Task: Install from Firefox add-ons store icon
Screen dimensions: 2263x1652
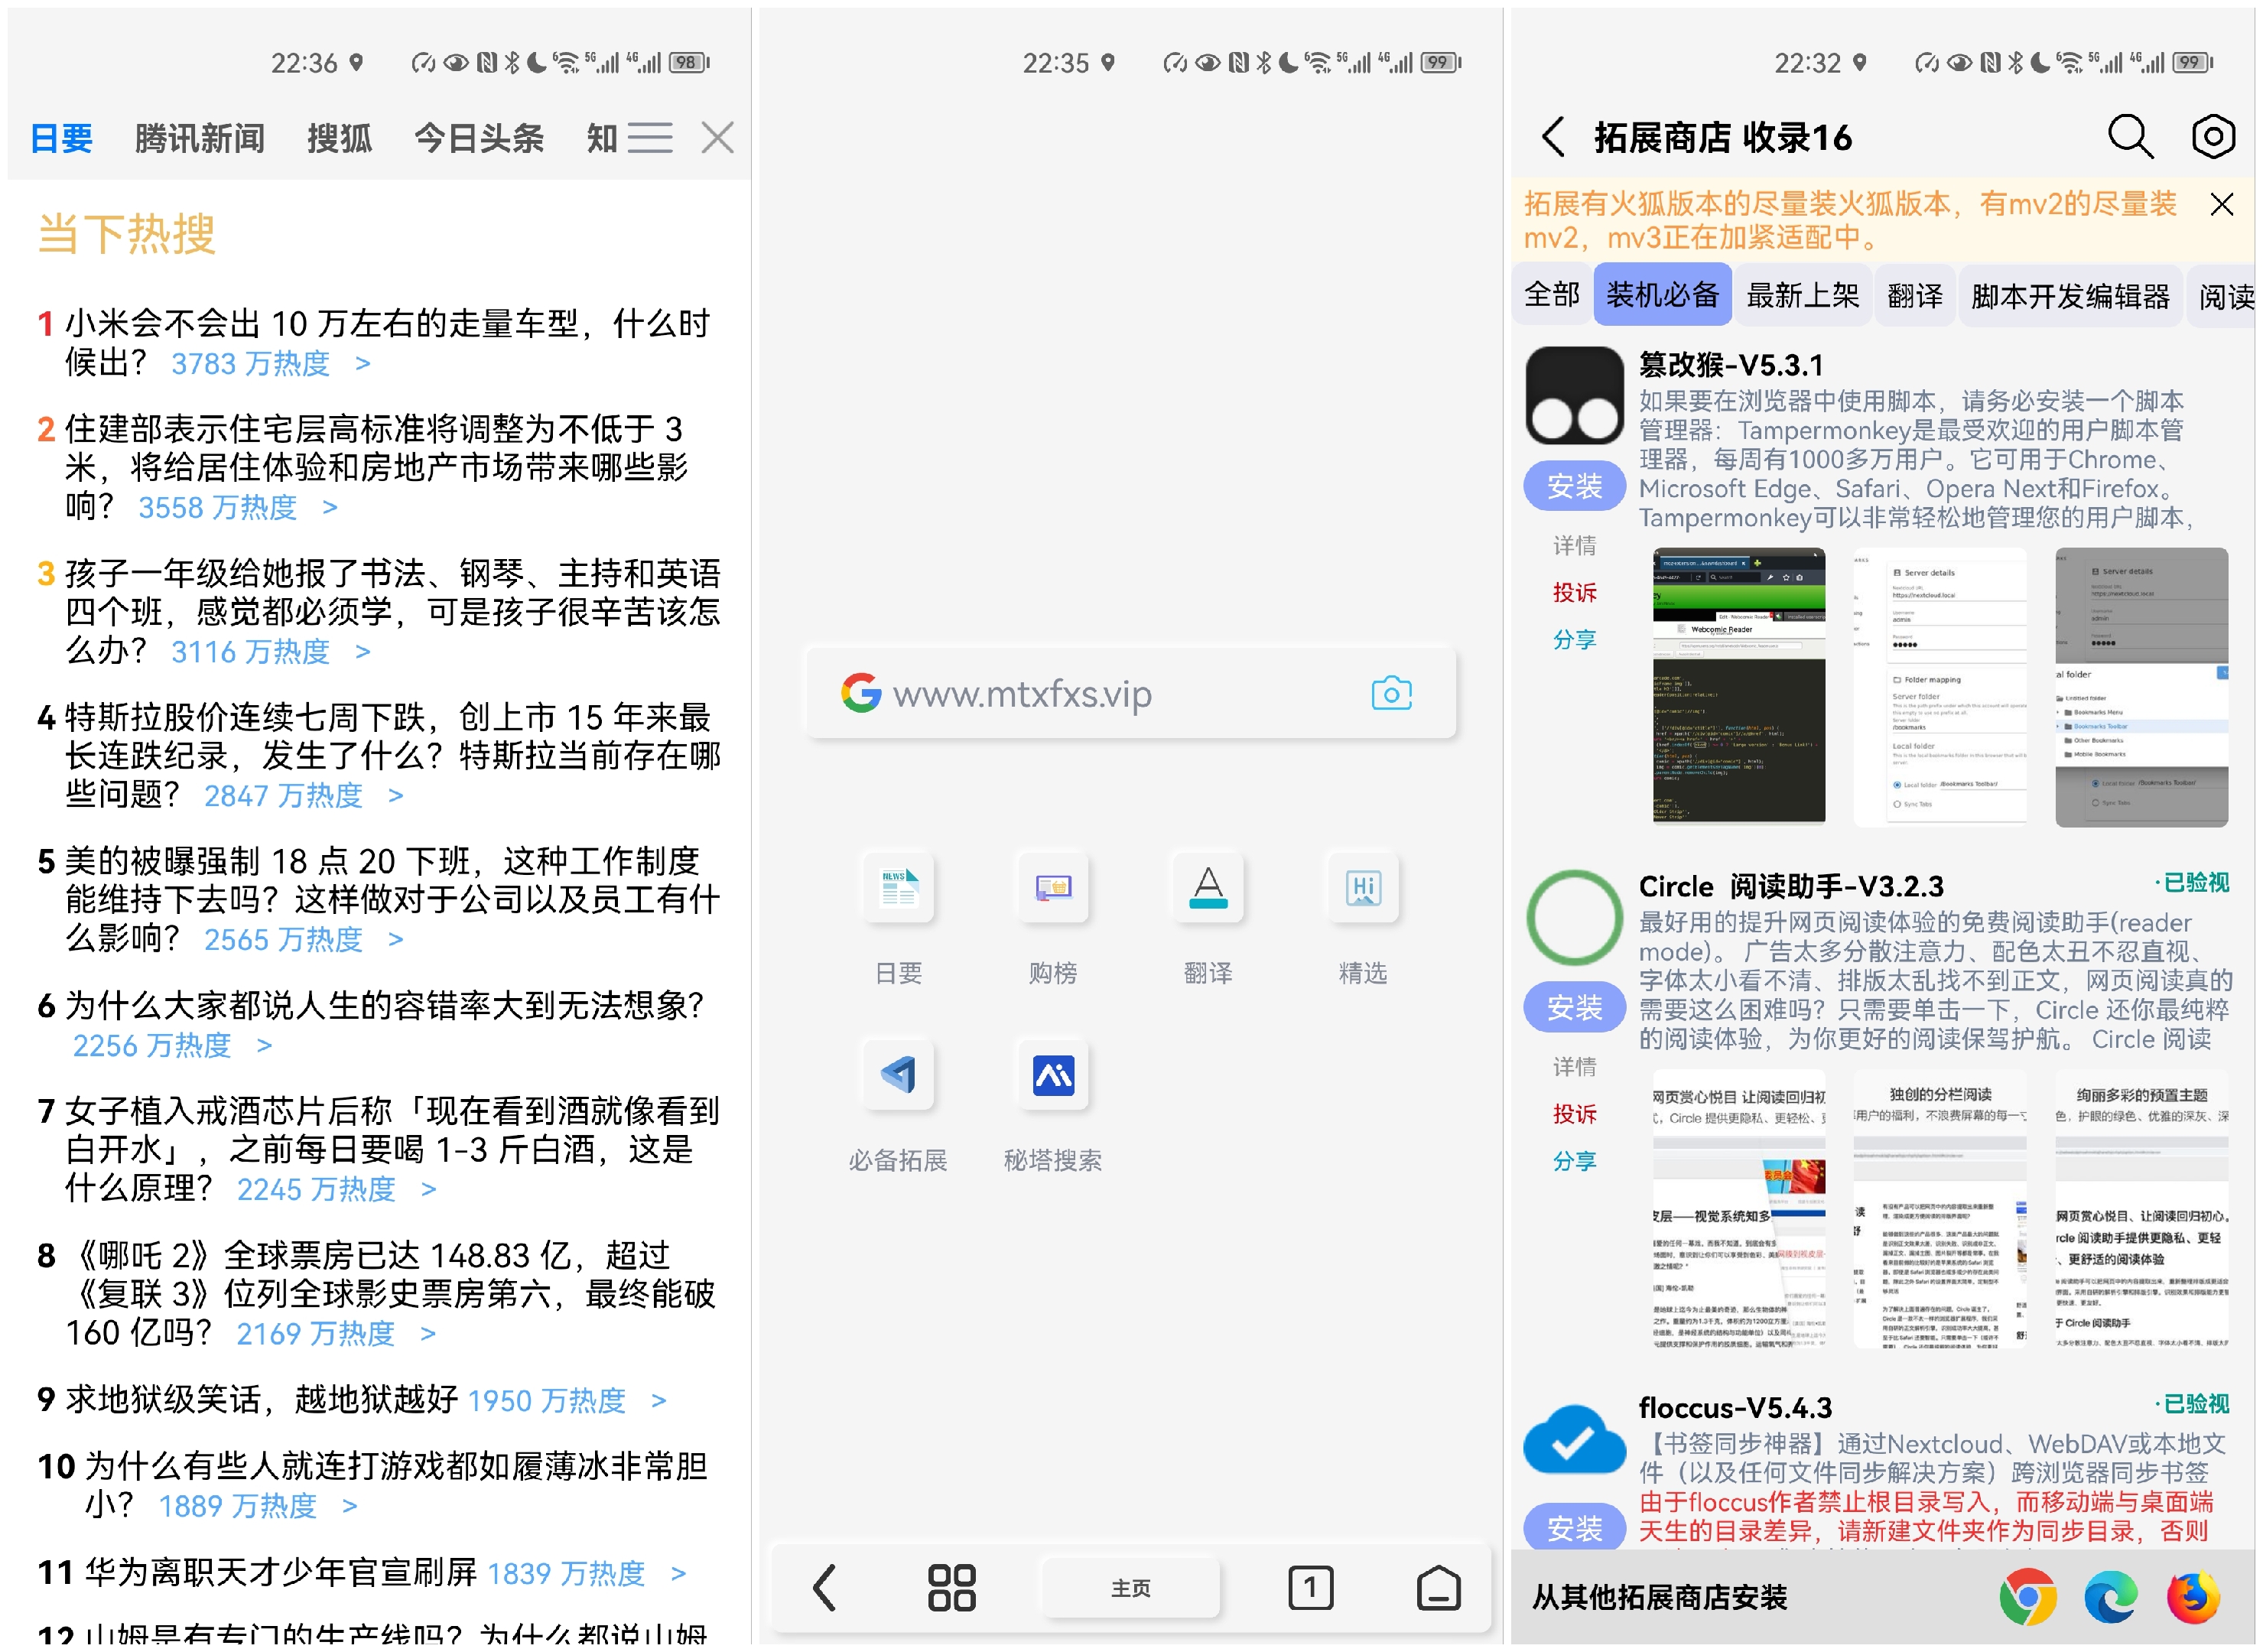Action: (2193, 1597)
